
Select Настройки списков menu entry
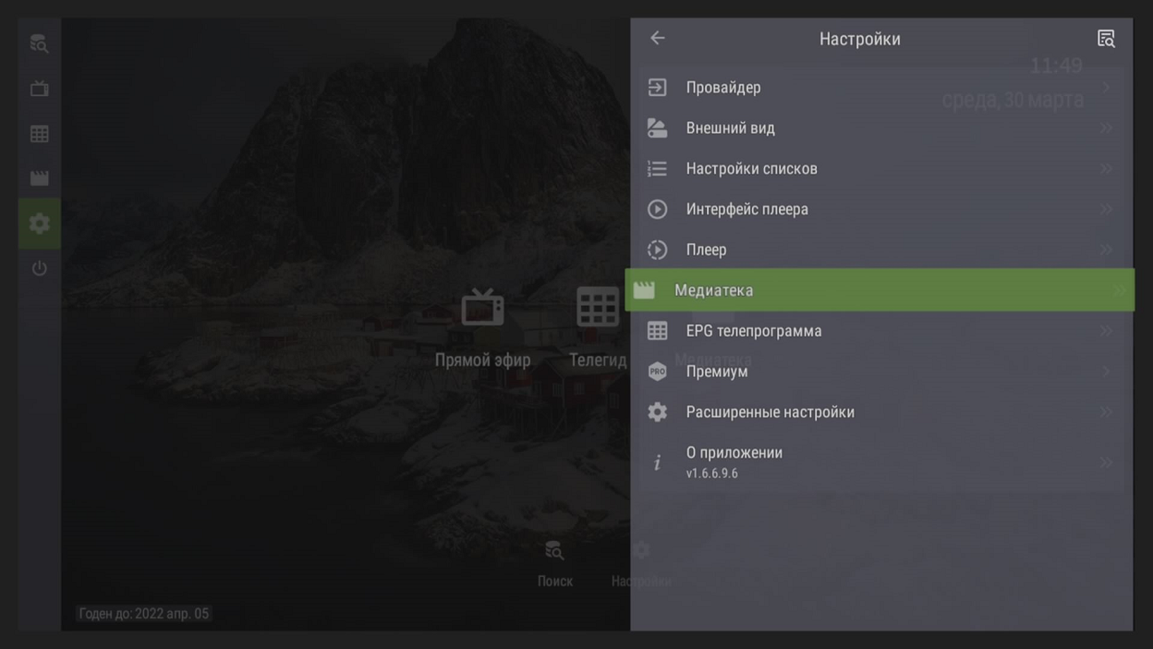[751, 169]
